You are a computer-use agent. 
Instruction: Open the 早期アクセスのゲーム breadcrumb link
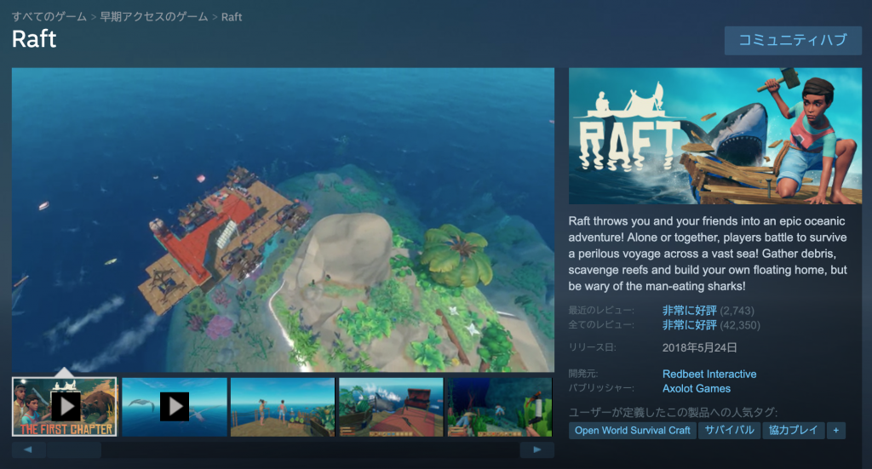[x=153, y=17]
